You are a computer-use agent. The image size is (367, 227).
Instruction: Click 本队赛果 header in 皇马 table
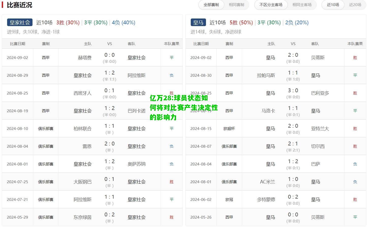click(355, 44)
